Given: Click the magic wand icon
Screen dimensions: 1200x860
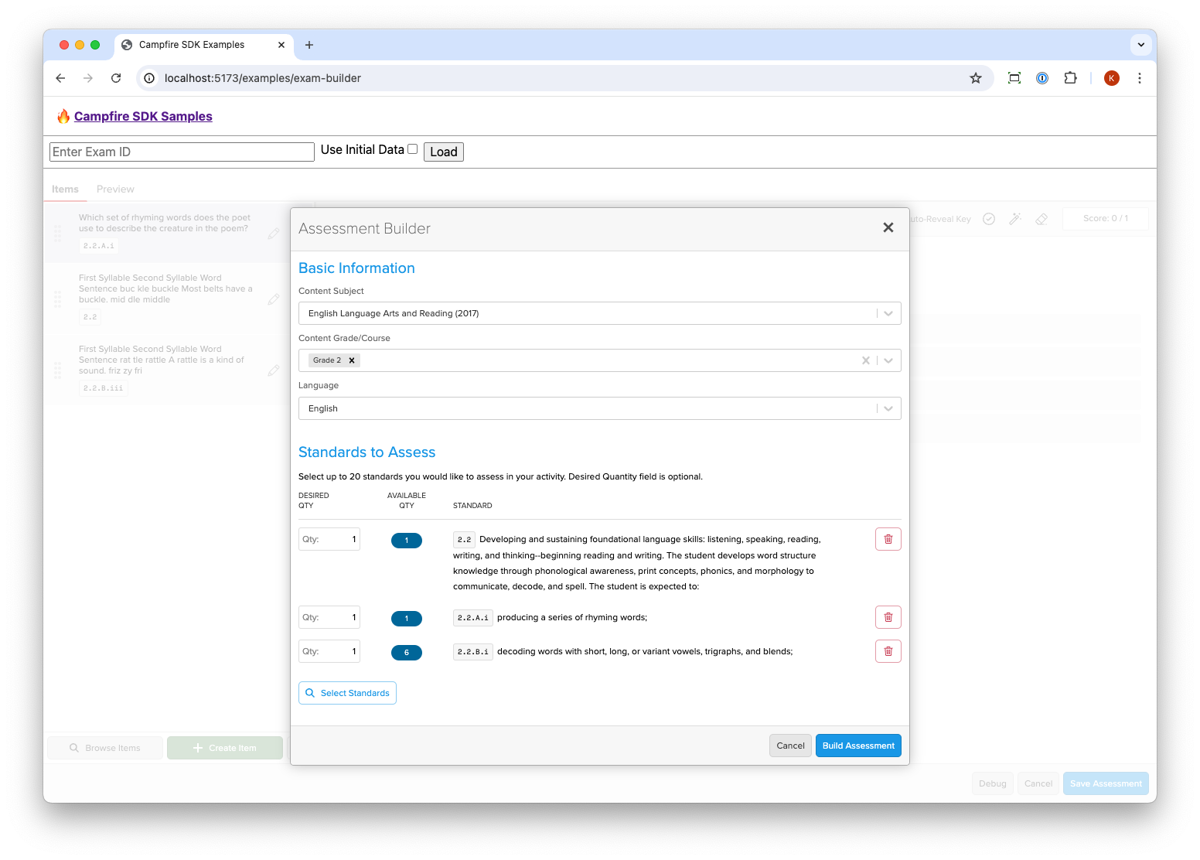Looking at the screenshot, I should [x=1015, y=219].
